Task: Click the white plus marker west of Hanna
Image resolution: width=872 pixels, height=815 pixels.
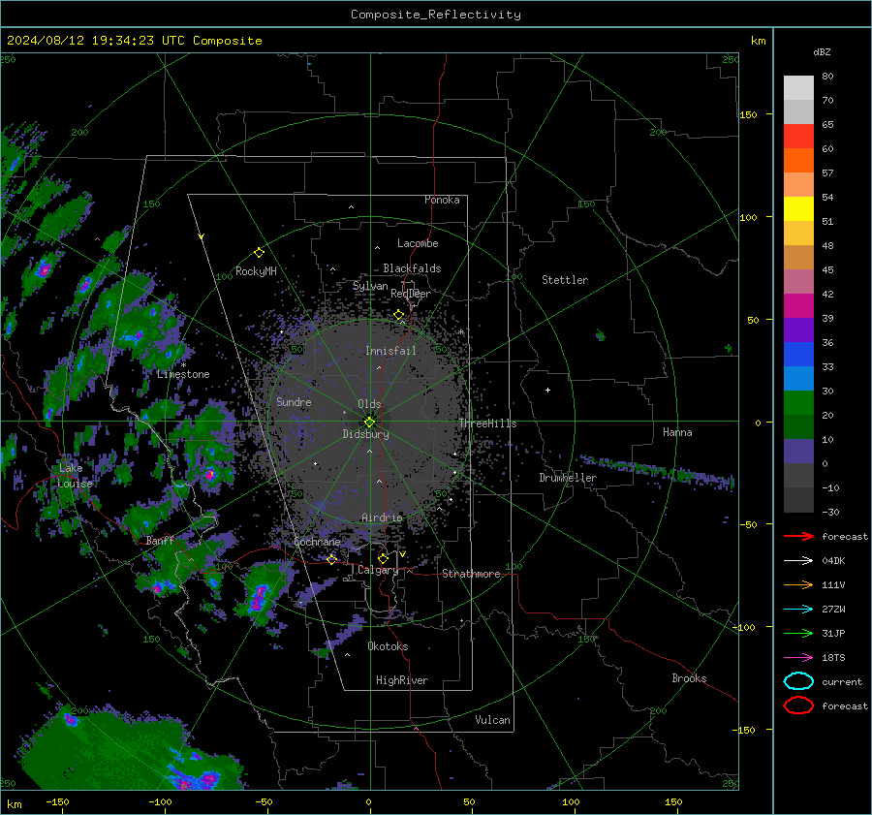Action: [547, 390]
